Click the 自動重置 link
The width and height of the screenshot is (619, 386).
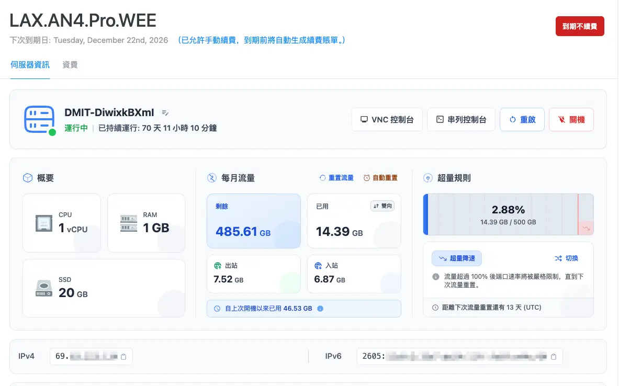[380, 178]
